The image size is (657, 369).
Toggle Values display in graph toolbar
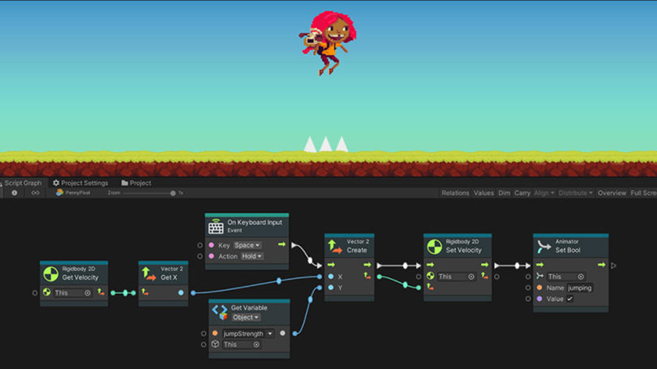483,193
